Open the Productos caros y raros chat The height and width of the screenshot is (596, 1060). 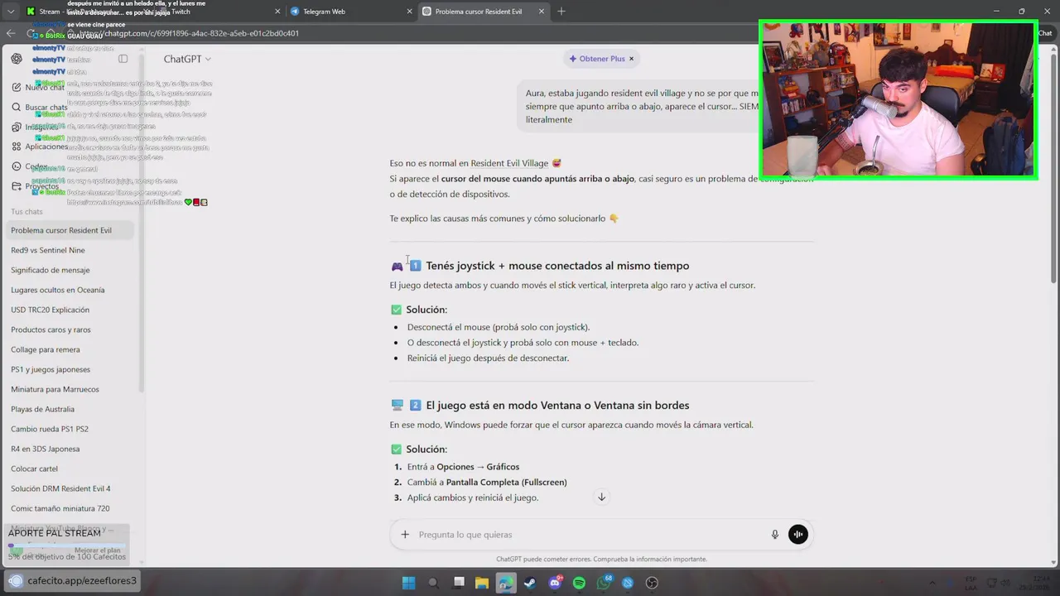(x=51, y=329)
